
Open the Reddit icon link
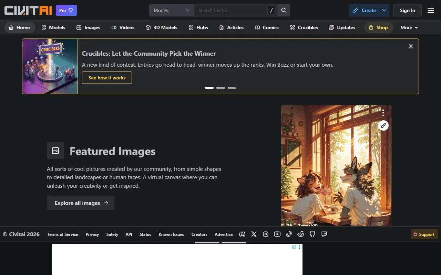(301, 234)
